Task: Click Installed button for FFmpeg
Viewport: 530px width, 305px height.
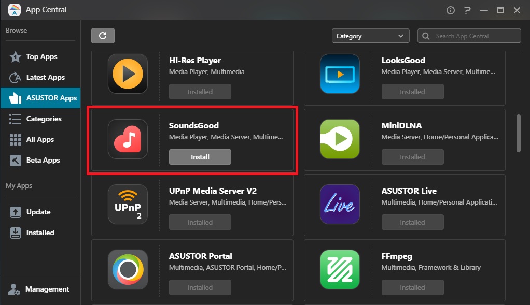Action: (412, 287)
